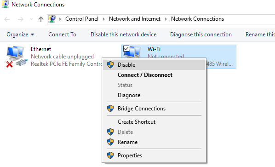This screenshot has width=275, height=167.
Task: Click the shield icon beside Disable
Action: [x=110, y=65]
